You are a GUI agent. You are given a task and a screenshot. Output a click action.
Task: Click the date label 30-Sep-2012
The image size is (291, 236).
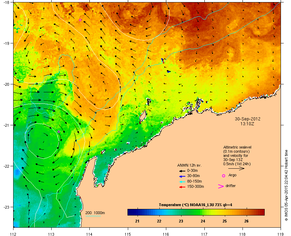coord(248,119)
